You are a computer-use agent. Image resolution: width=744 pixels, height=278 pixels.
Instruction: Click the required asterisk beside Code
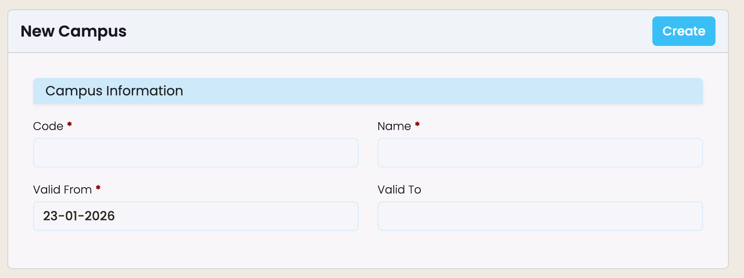[x=69, y=125]
